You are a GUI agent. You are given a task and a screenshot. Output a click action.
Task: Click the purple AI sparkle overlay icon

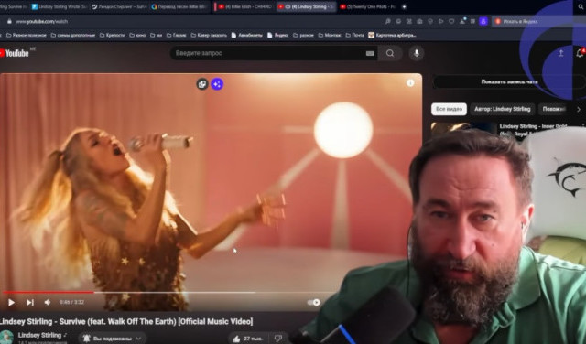pos(217,84)
